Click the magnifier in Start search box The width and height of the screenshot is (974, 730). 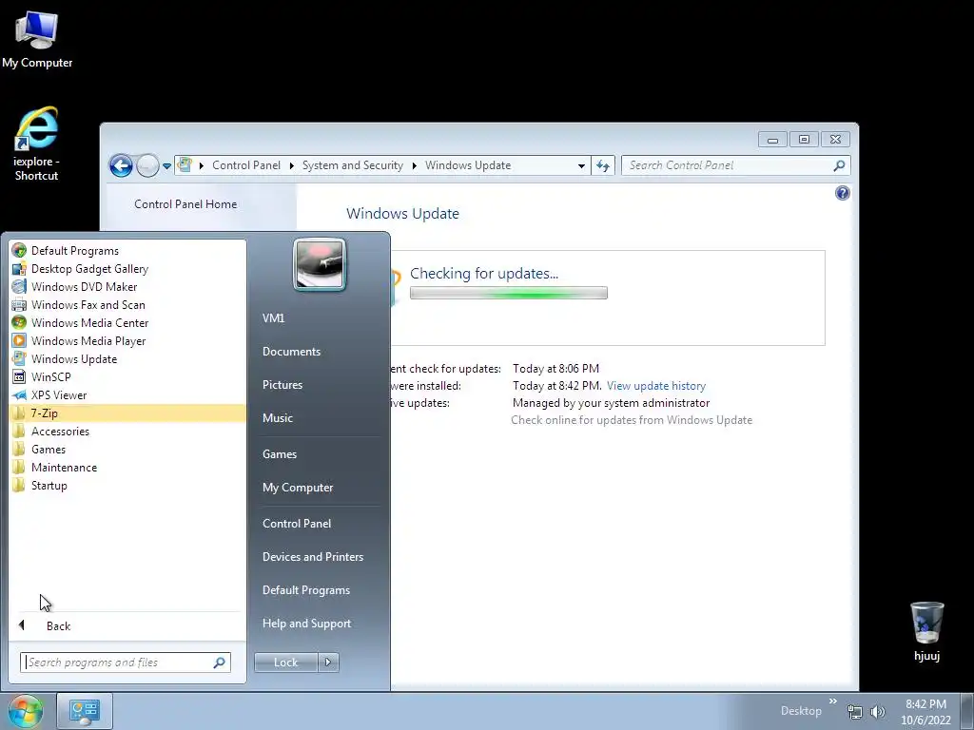pyautogui.click(x=220, y=663)
